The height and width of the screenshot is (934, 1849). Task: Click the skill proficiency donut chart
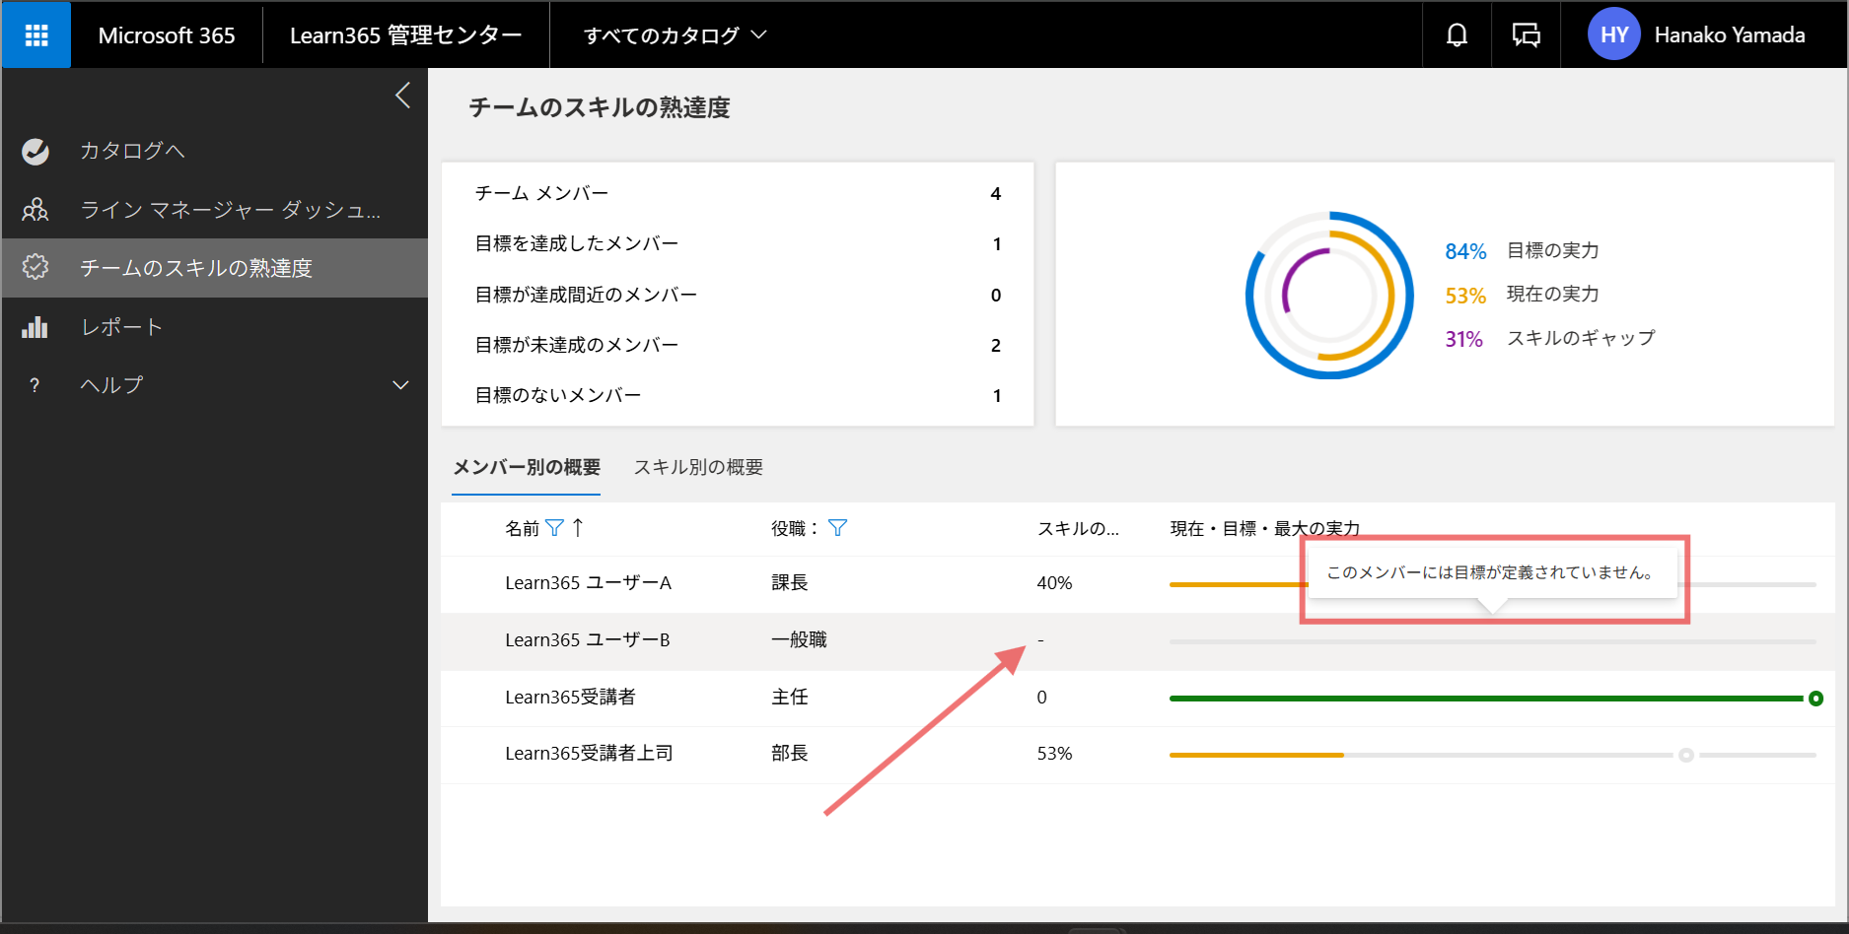point(1329,295)
